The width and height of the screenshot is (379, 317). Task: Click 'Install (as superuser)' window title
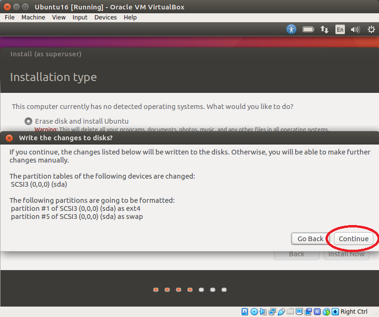tap(45, 54)
